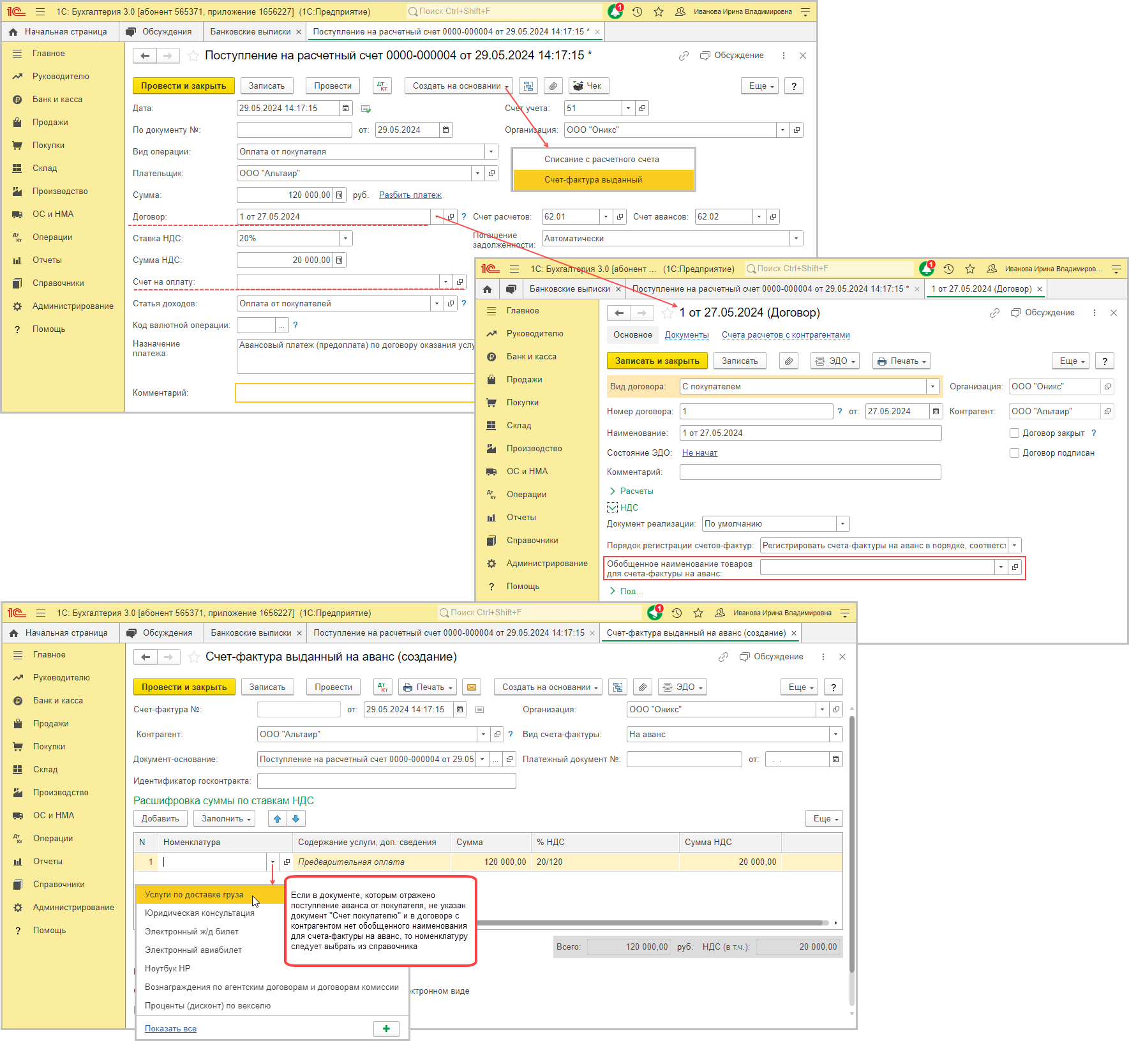Screen dimensions: 1129x1041
Task: Open Документы tab in Договор form
Action: click(x=687, y=335)
